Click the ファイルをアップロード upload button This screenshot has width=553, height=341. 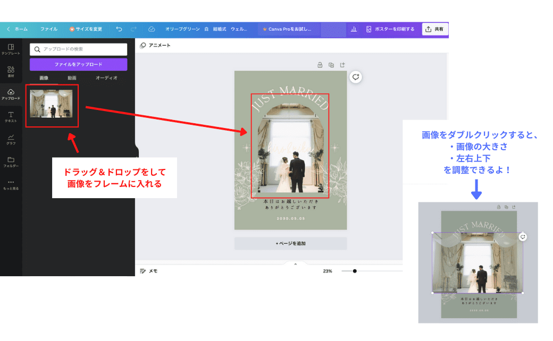click(78, 64)
